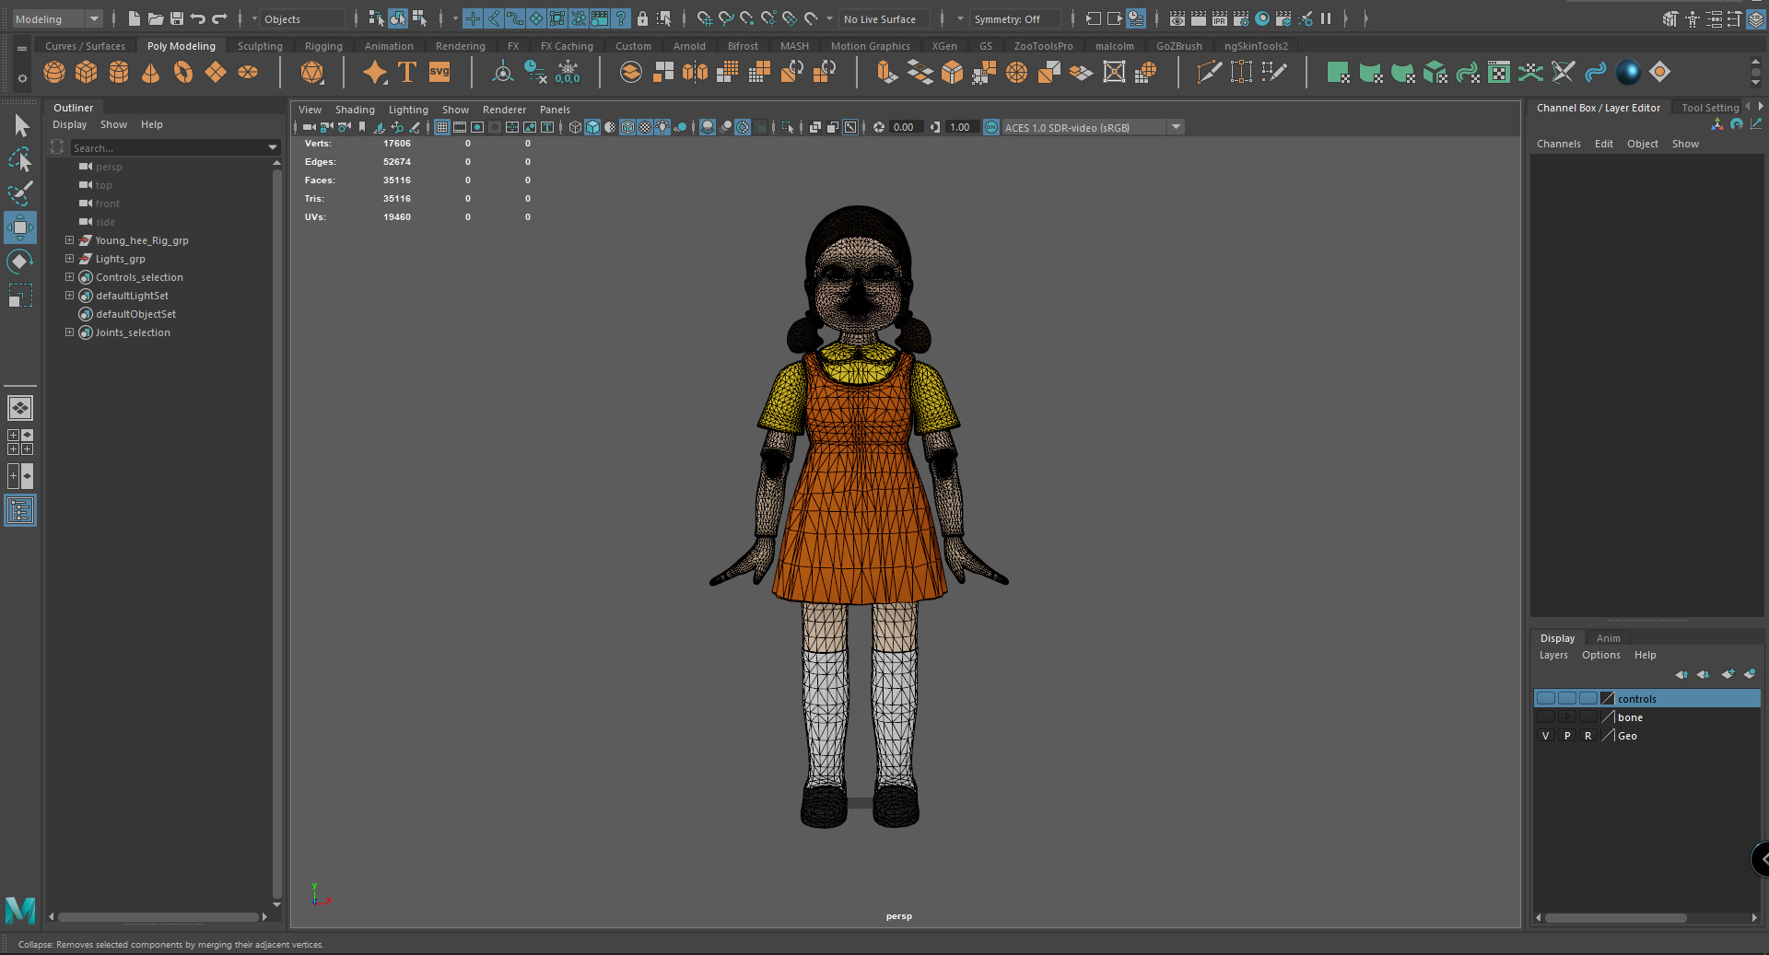
Task: Toggle playback P box of Geo layer
Action: coord(1567,736)
